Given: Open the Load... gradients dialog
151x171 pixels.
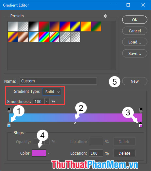Looking at the screenshot, I should (135, 42).
